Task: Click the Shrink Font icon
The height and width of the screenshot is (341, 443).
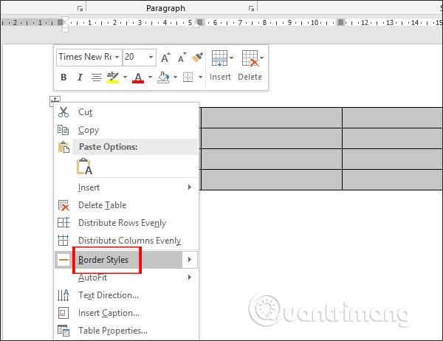Action: pyautogui.click(x=181, y=57)
